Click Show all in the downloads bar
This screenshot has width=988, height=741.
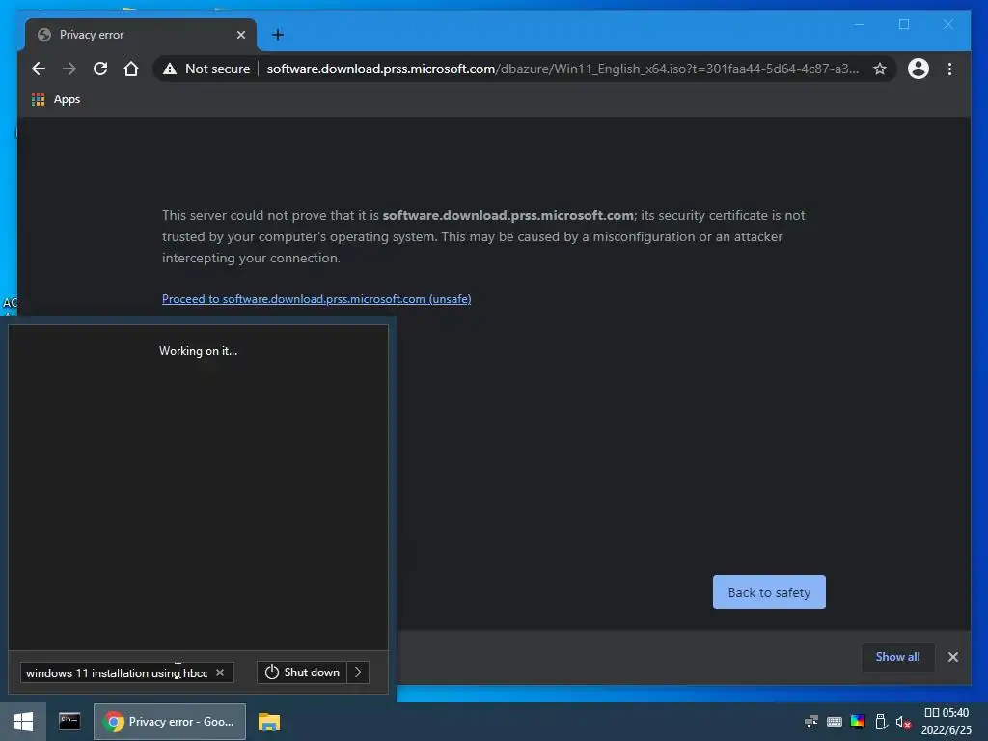click(x=897, y=656)
